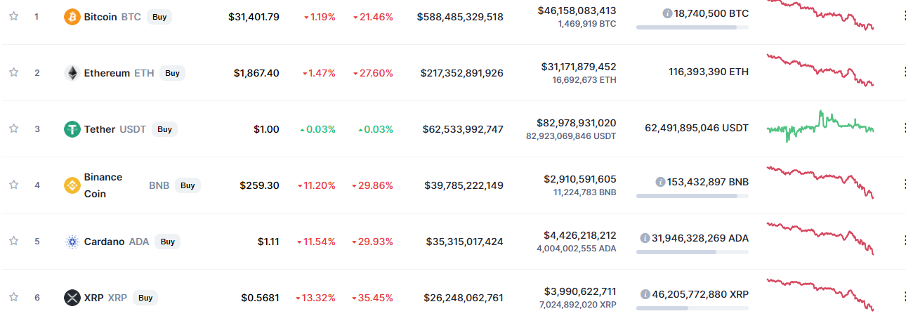
Task: Open more options menu for XRP row
Action: [x=903, y=298]
